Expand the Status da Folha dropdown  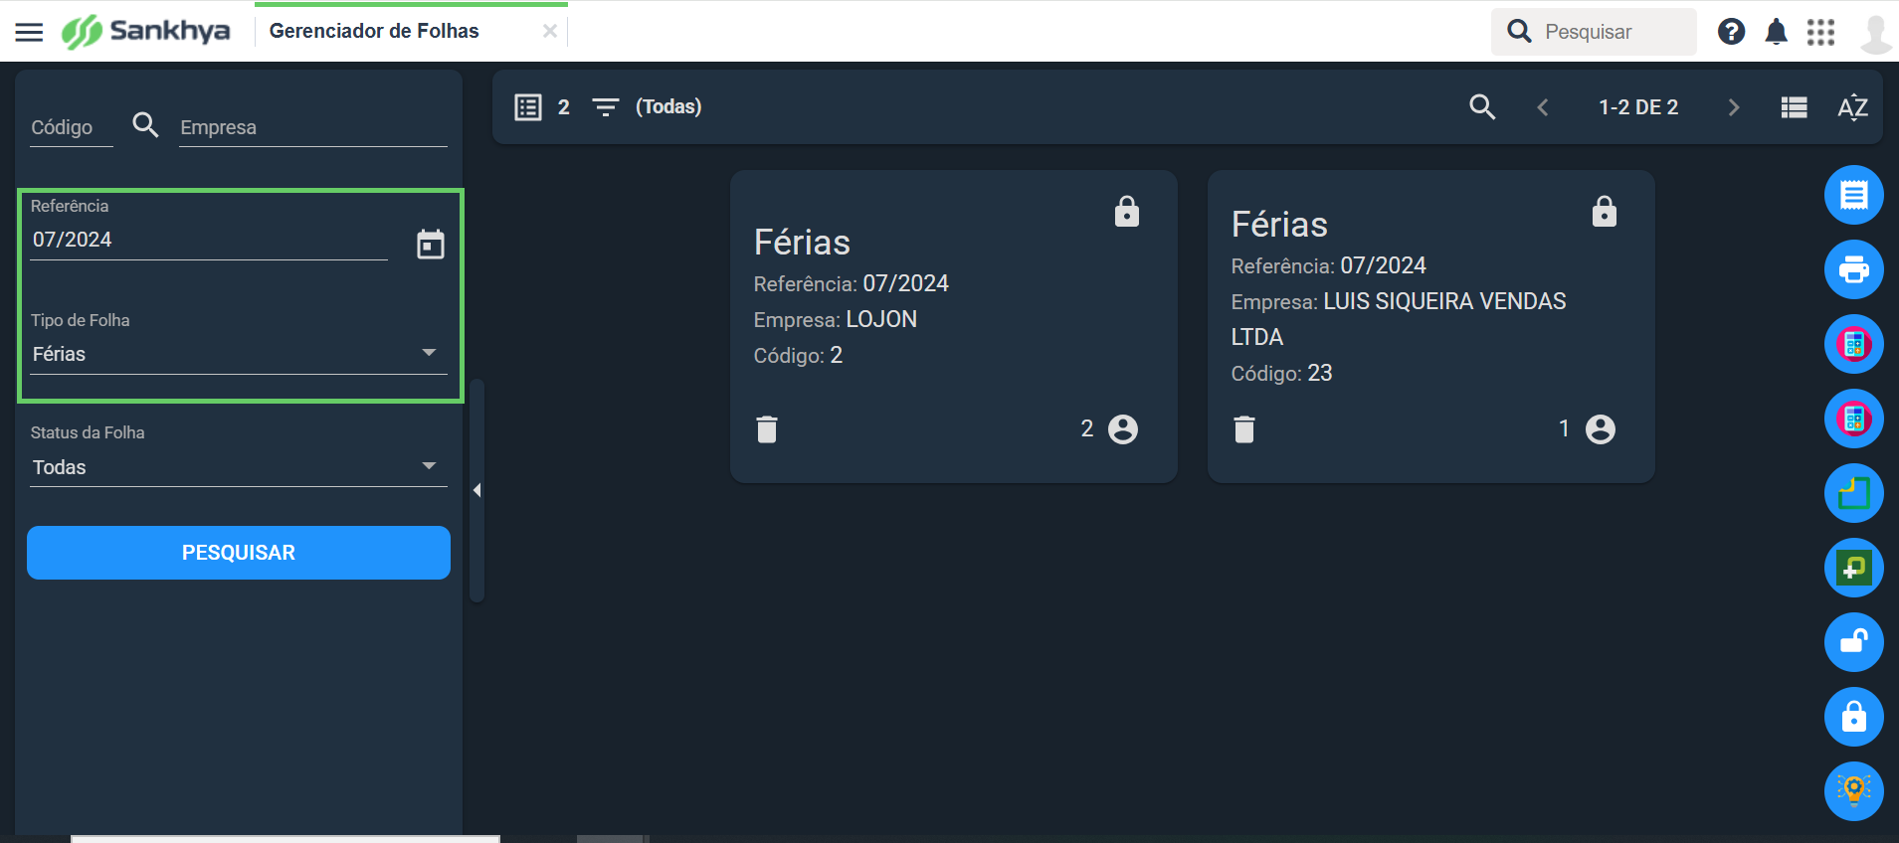click(239, 467)
